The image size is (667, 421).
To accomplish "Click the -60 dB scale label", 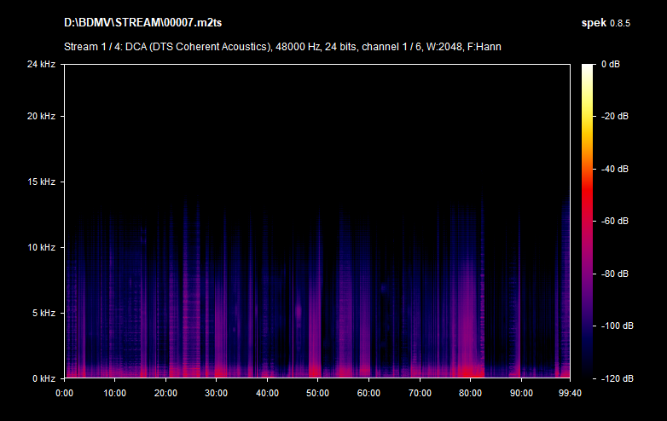I will click(x=613, y=221).
